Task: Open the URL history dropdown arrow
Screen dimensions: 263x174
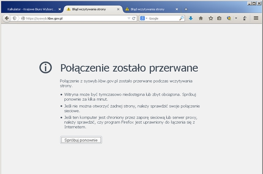Action: click(x=129, y=18)
